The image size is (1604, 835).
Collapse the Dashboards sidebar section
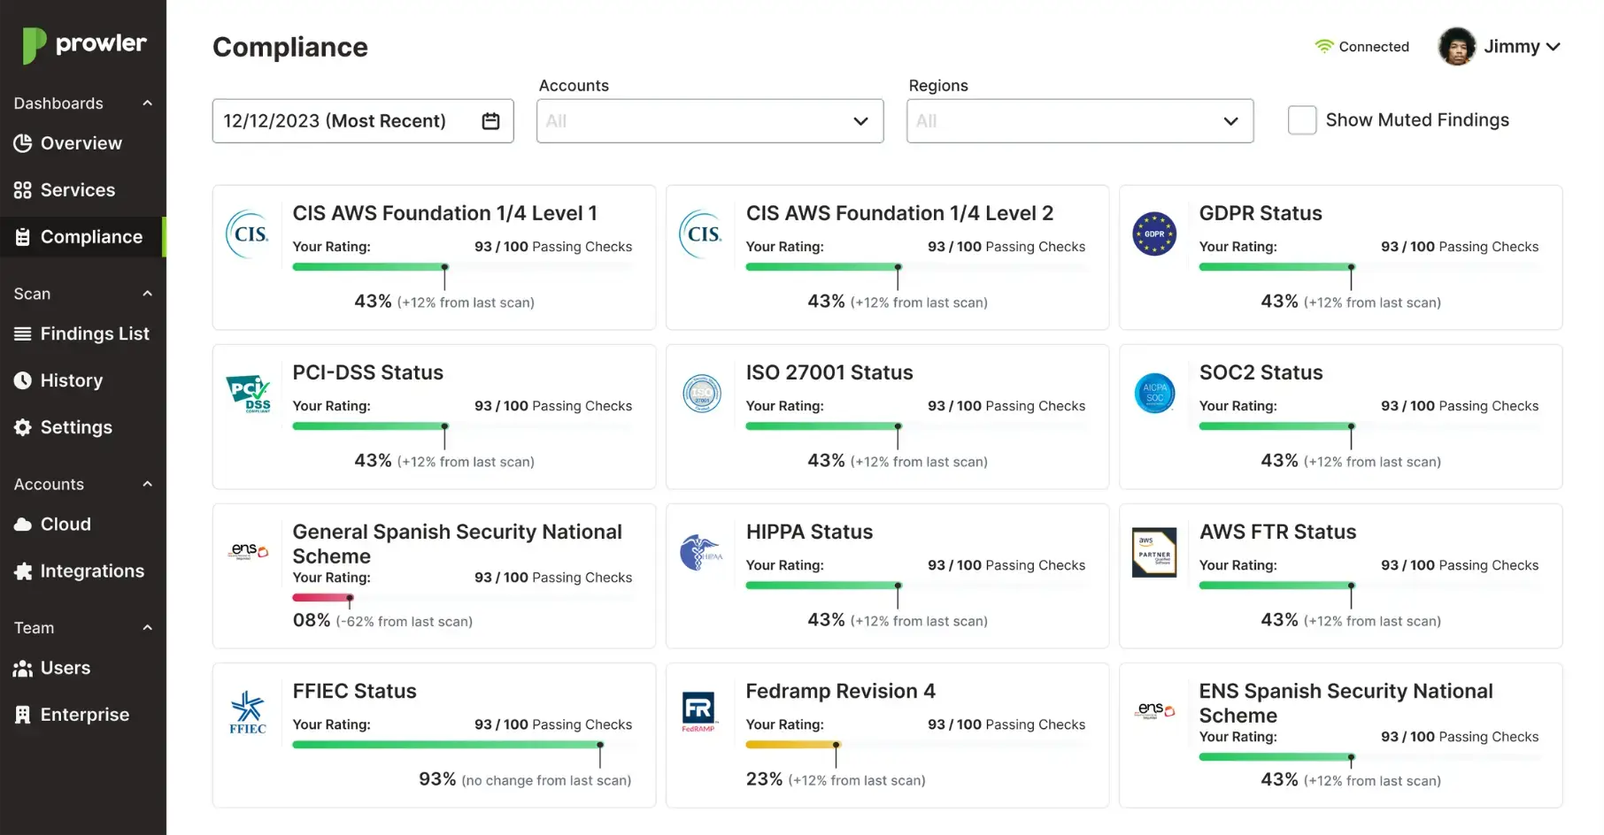pyautogui.click(x=148, y=103)
